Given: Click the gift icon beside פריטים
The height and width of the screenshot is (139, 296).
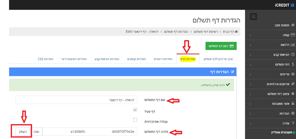Looking at the screenshot, I should coord(293,74).
